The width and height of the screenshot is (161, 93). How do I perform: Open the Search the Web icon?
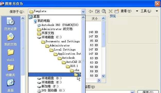point(104,11)
